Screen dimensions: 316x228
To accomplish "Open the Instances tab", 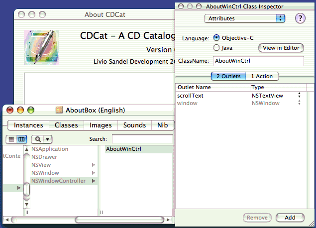I will coord(28,125).
